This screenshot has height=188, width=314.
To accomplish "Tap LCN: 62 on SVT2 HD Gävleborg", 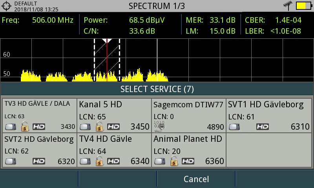I will click(16, 151).
